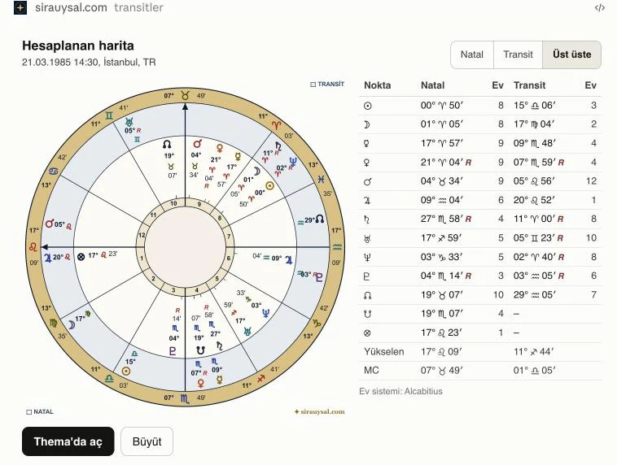Click the Taurus sign on chart top
This screenshot has height=465, width=617.
tap(185, 95)
